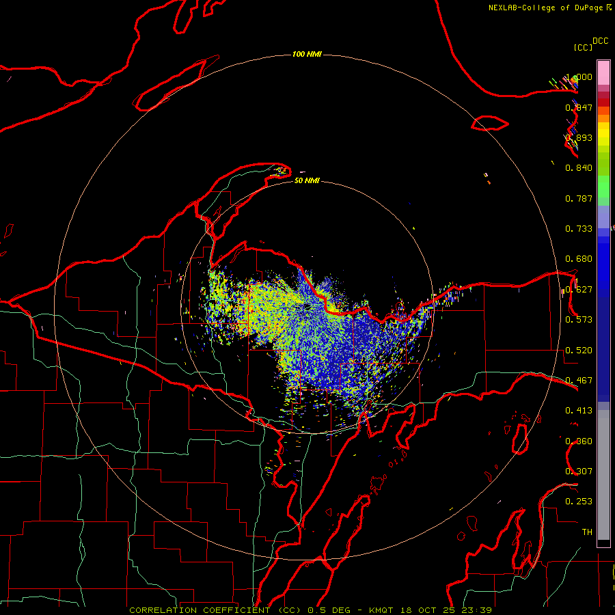This screenshot has height=615, width=615.
Task: Pick the bright green segment of the color bar
Action: [603, 187]
